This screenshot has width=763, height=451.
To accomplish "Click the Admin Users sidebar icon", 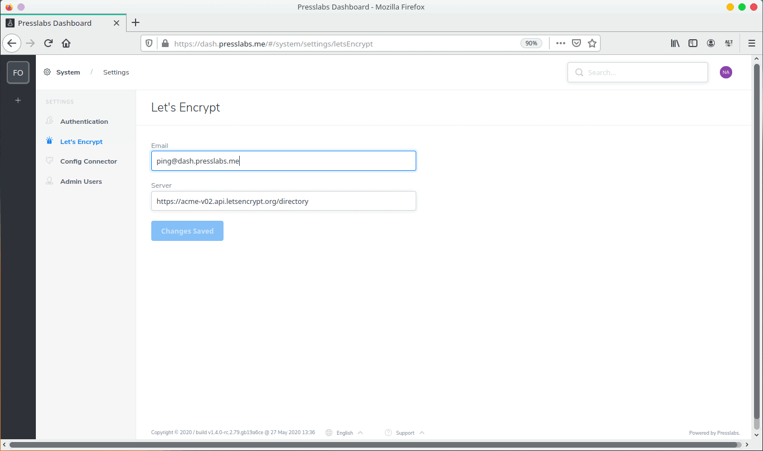I will click(49, 181).
